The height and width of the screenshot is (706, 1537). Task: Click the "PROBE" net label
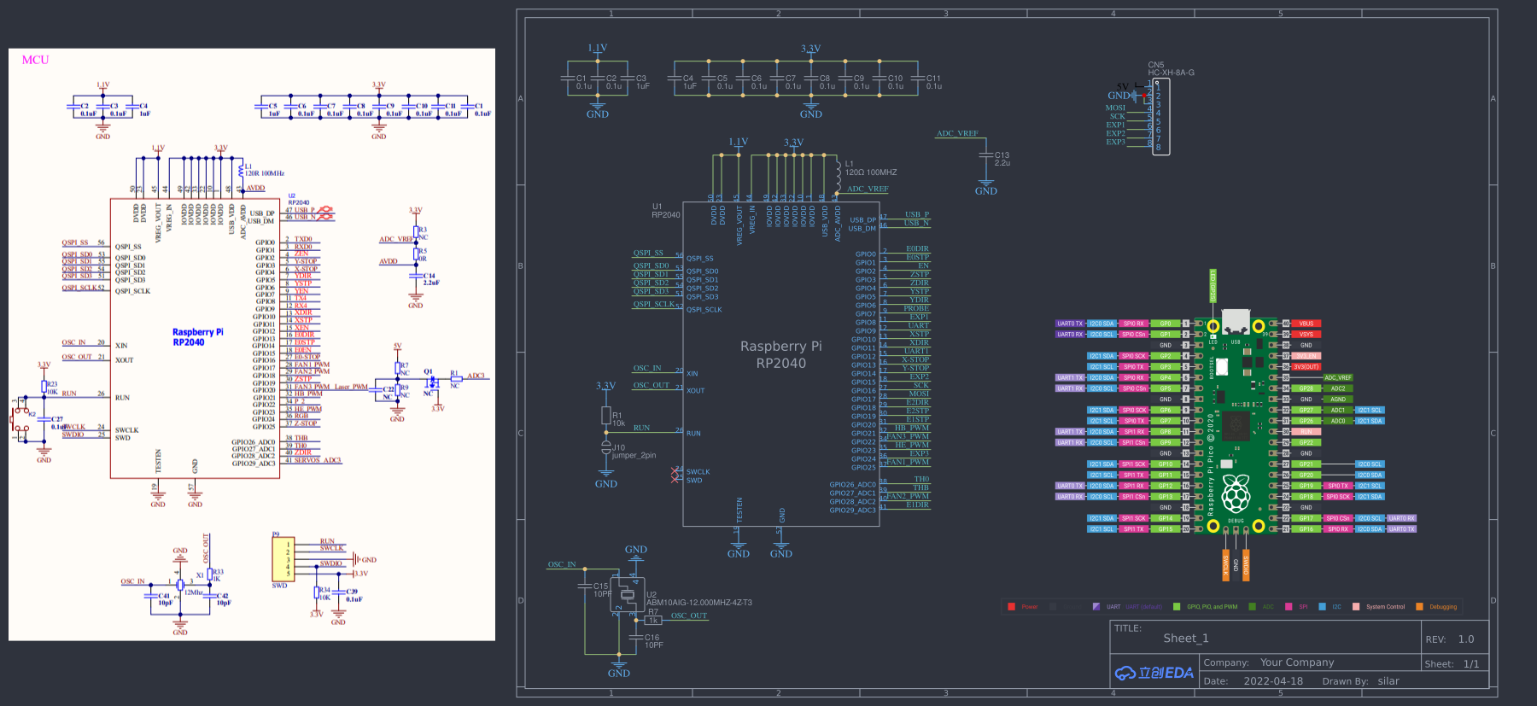(x=916, y=308)
